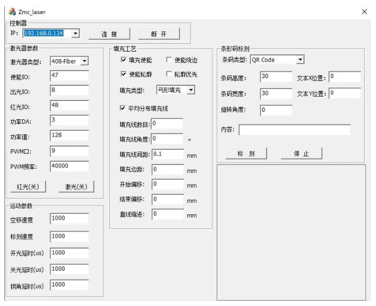Close the Zmc_laser window
This screenshot has height=306, width=376.
[364, 11]
